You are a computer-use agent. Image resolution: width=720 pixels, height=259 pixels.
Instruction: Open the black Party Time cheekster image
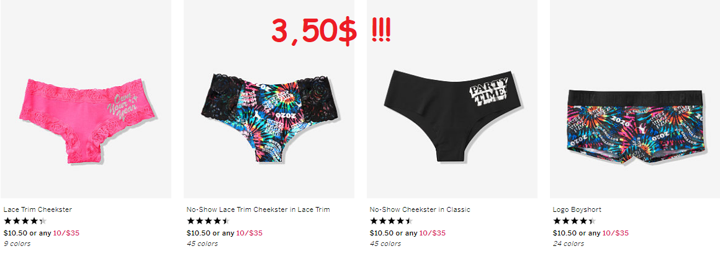point(452,99)
